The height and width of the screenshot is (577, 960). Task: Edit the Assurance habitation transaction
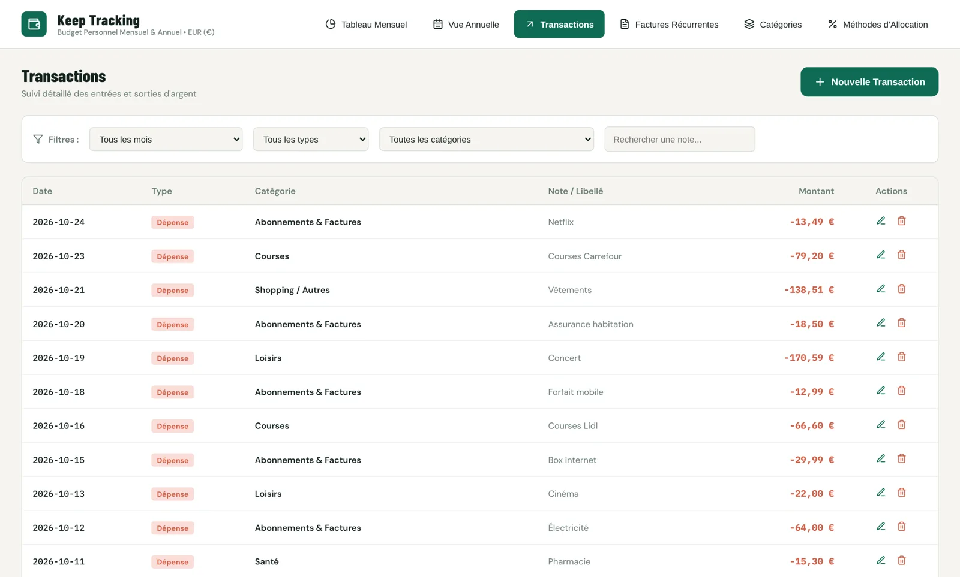tap(881, 323)
